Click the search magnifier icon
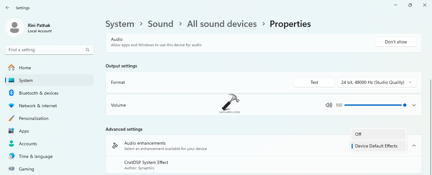 88,50
